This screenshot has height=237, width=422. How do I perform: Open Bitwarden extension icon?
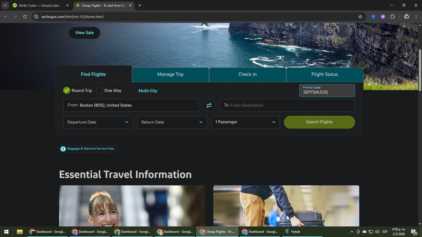[x=373, y=17]
